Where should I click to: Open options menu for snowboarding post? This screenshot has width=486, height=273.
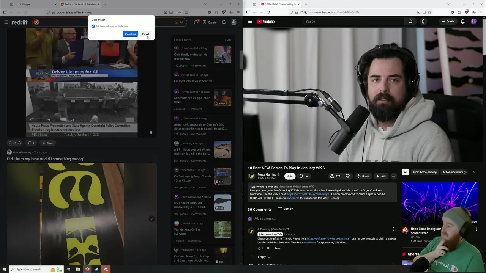[155, 152]
